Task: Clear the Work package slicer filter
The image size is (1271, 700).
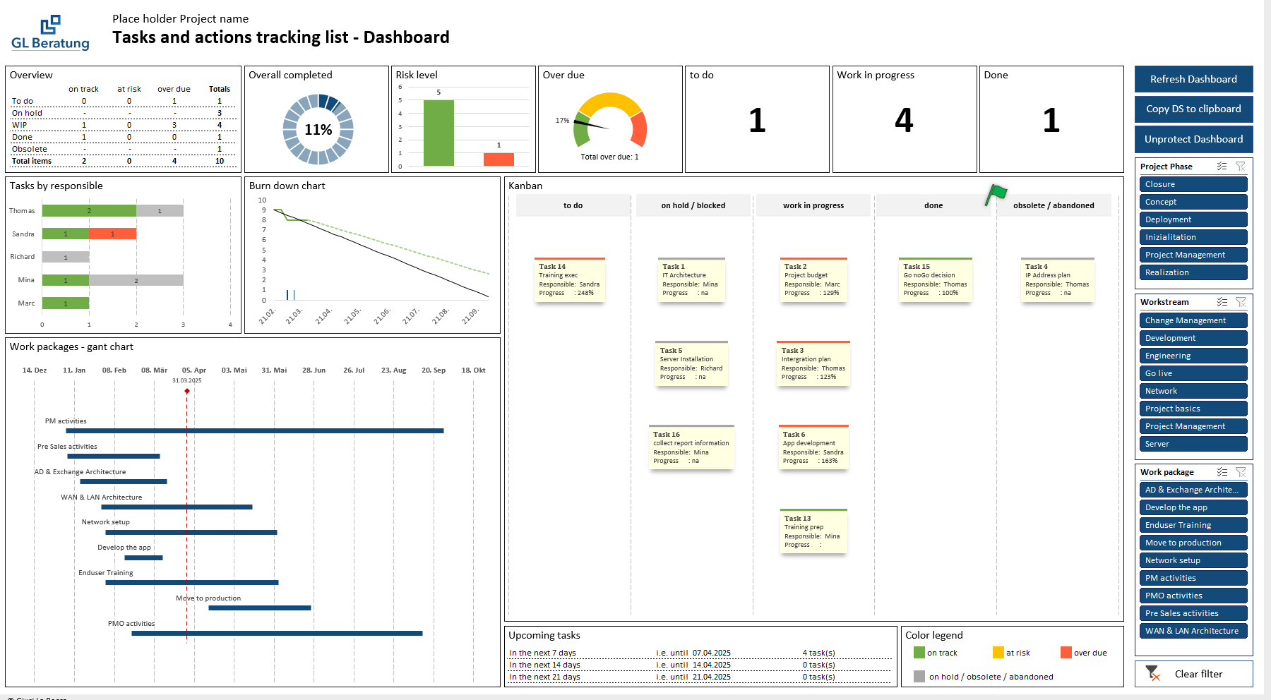Action: pos(1241,472)
